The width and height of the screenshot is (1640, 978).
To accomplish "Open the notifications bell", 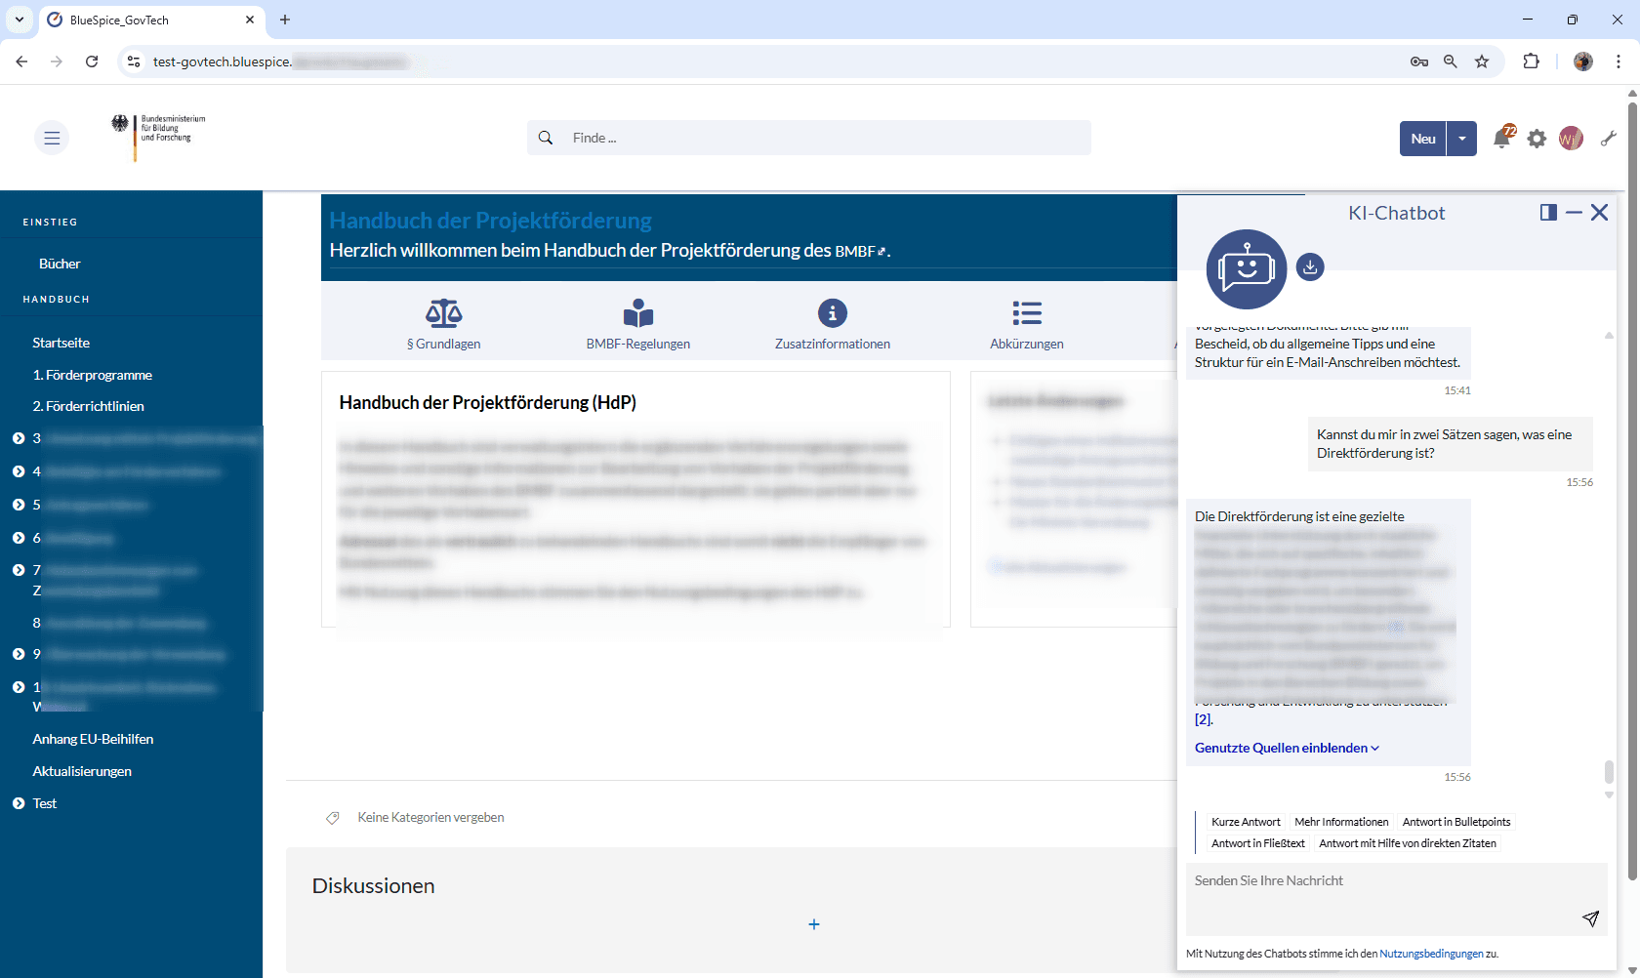I will [1501, 139].
